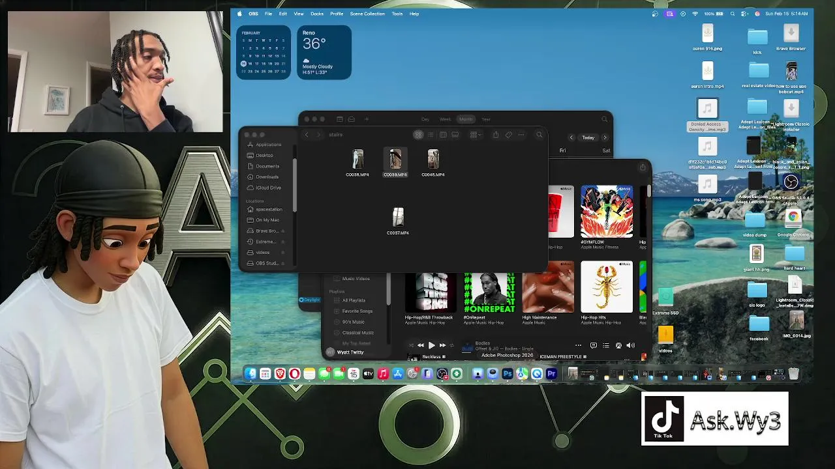This screenshot has height=469, width=835.
Task: Switch Finder to icon view
Action: [x=418, y=135]
